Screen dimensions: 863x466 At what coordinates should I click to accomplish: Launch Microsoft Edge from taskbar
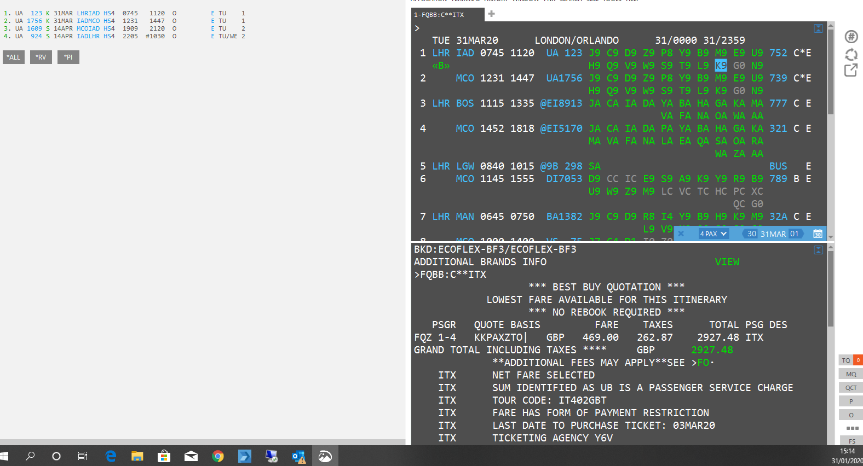coord(111,456)
